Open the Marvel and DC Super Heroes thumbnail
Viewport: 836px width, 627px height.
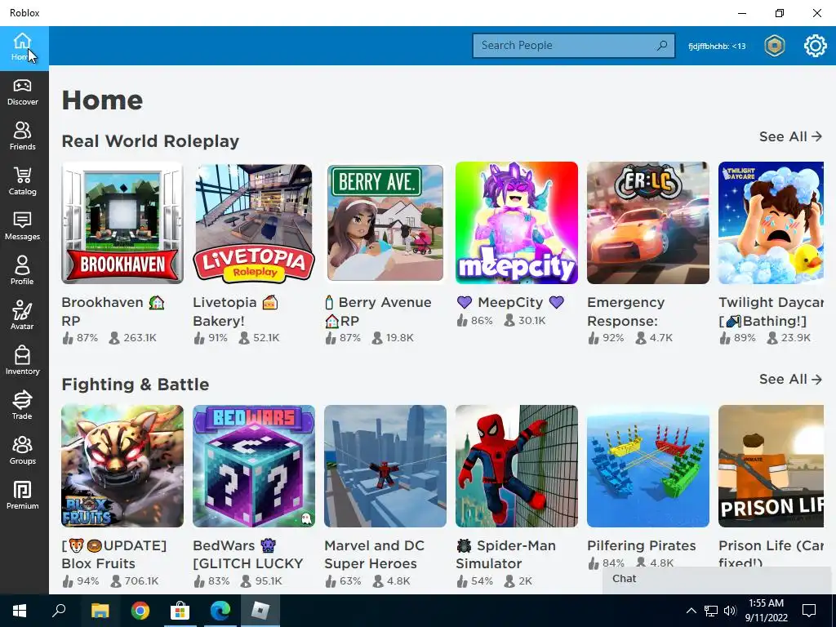pyautogui.click(x=385, y=466)
